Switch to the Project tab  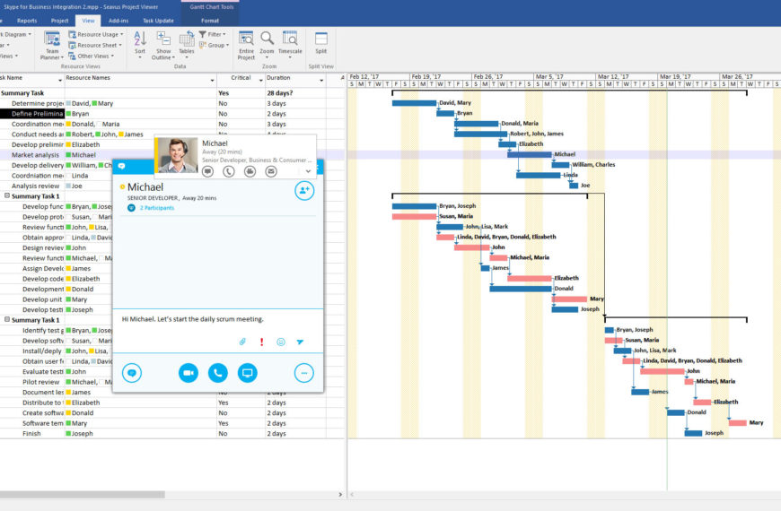pyautogui.click(x=59, y=21)
